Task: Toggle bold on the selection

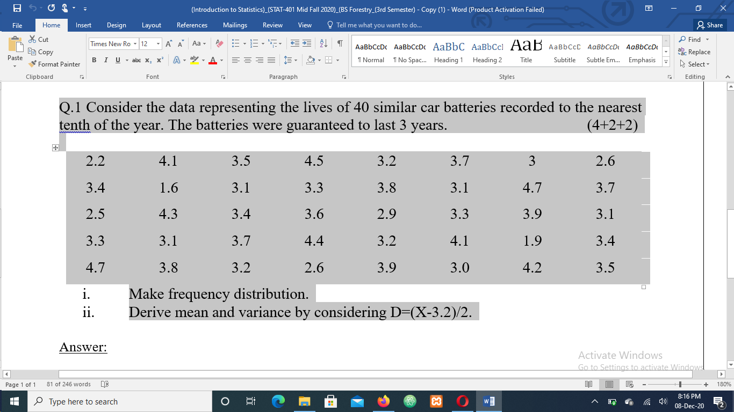Action: (94, 61)
